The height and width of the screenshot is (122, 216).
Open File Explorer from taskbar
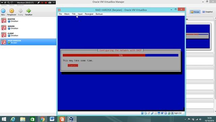23,119
